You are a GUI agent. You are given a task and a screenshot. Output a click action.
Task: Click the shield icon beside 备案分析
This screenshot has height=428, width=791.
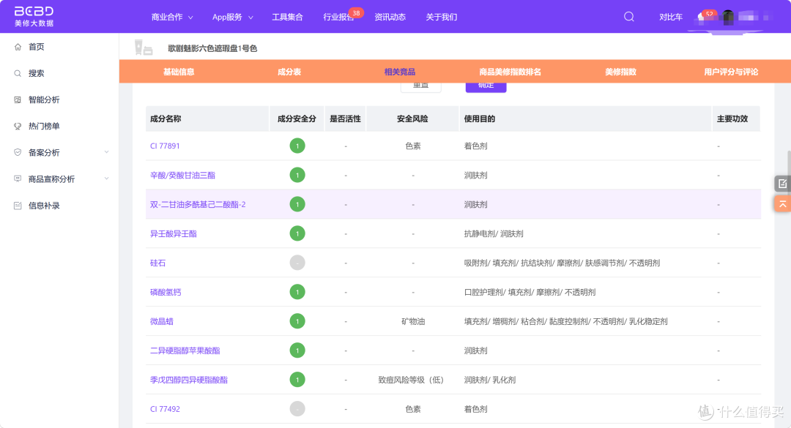[18, 152]
